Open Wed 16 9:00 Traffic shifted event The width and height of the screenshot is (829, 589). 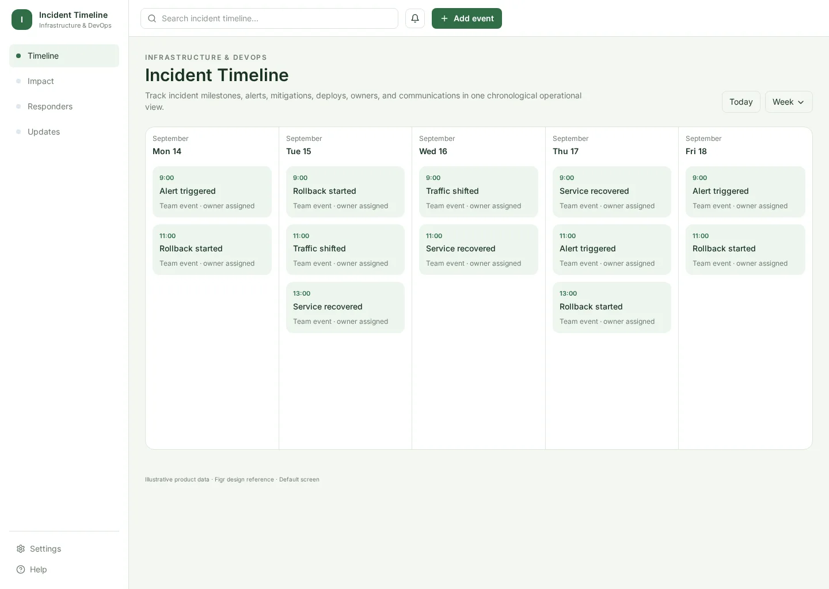tap(478, 192)
